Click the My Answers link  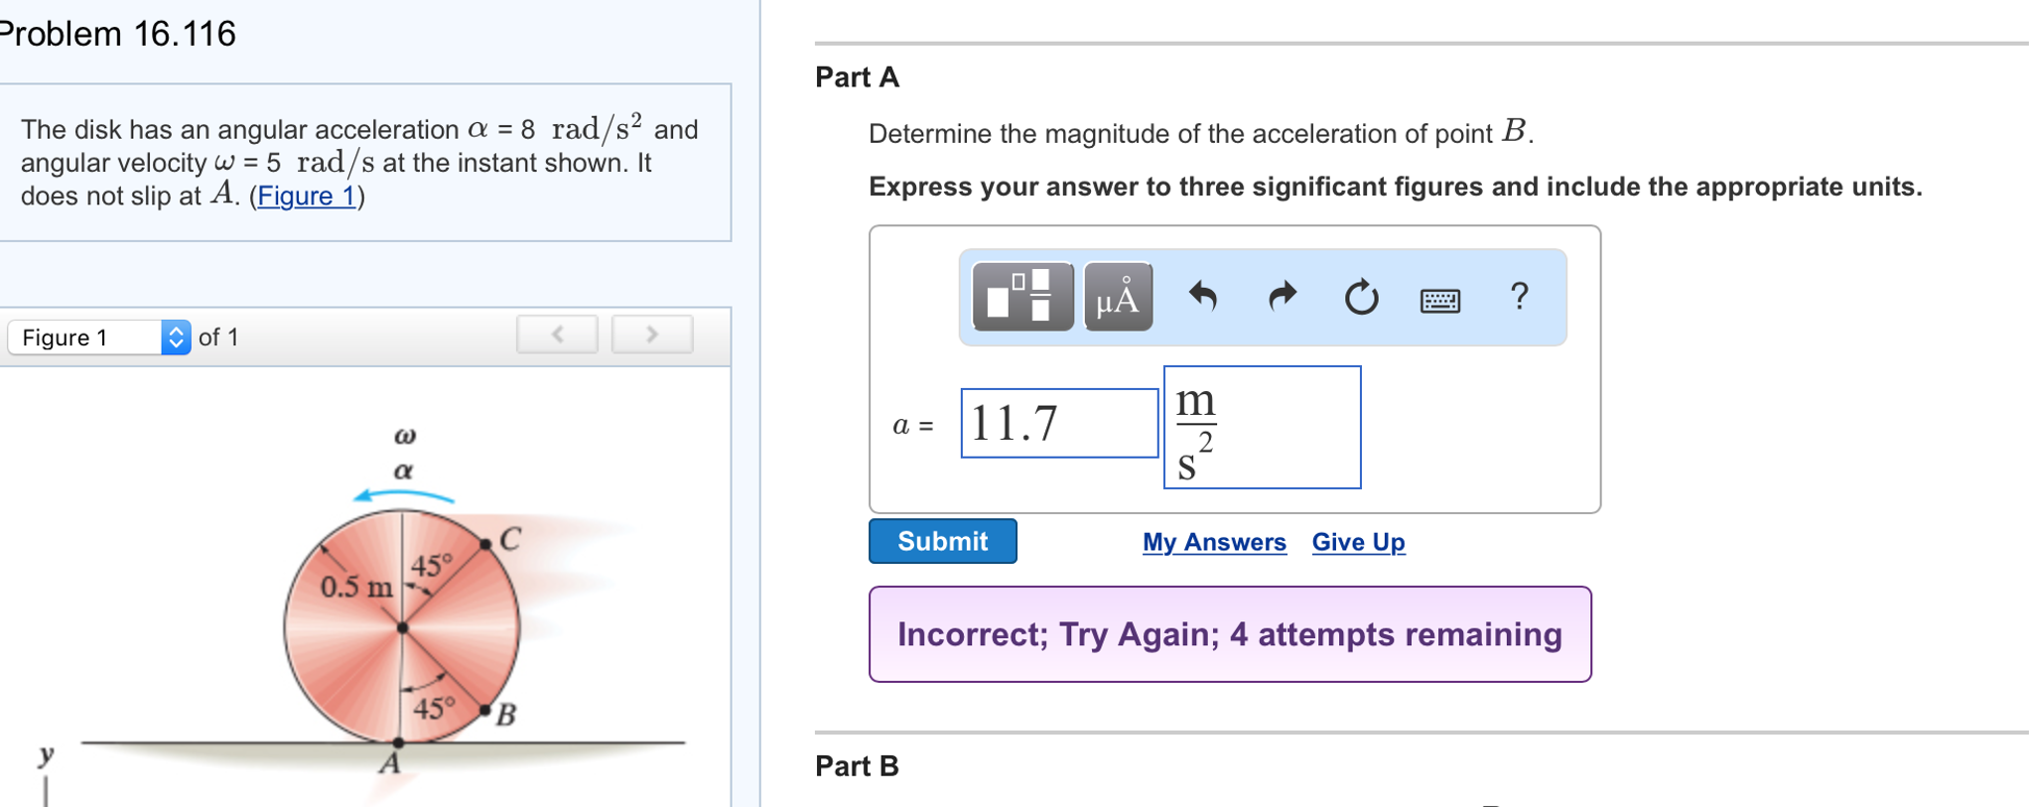click(x=1214, y=542)
